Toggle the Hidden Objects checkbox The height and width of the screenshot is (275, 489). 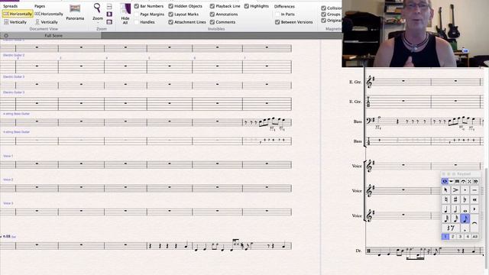(x=171, y=6)
